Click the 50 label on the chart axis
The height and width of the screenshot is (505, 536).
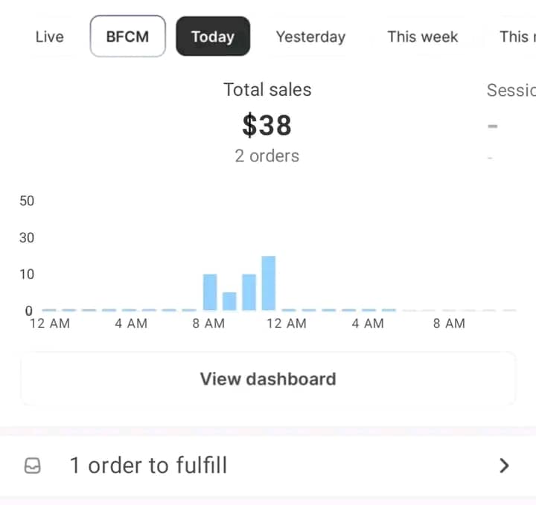27,201
